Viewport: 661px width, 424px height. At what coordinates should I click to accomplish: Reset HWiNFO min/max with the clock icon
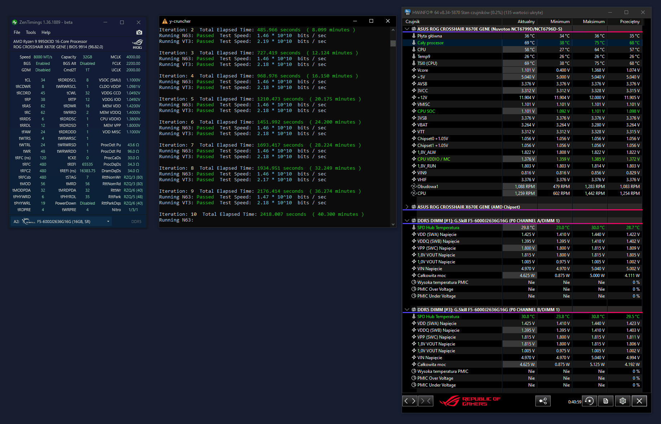click(x=589, y=401)
